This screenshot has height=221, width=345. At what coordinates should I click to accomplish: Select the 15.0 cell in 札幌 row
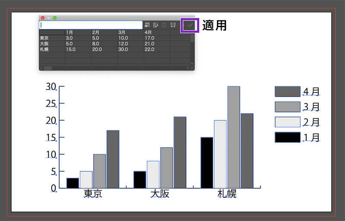pyautogui.click(x=78, y=50)
